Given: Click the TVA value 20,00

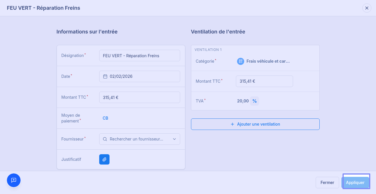Looking at the screenshot, I should pyautogui.click(x=243, y=101).
